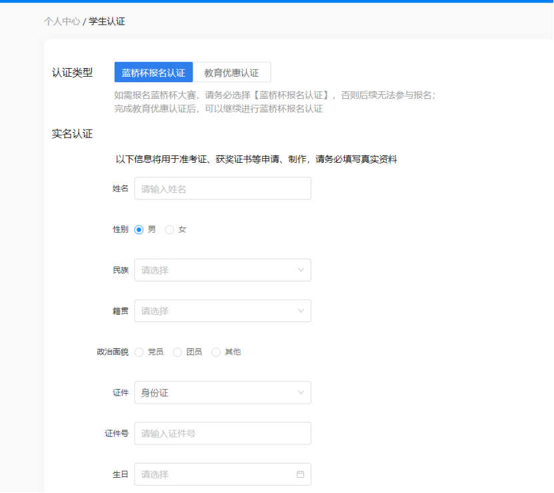Switch to the 蓝桥杯报名认证 tab
The height and width of the screenshot is (493, 554).
coord(153,73)
